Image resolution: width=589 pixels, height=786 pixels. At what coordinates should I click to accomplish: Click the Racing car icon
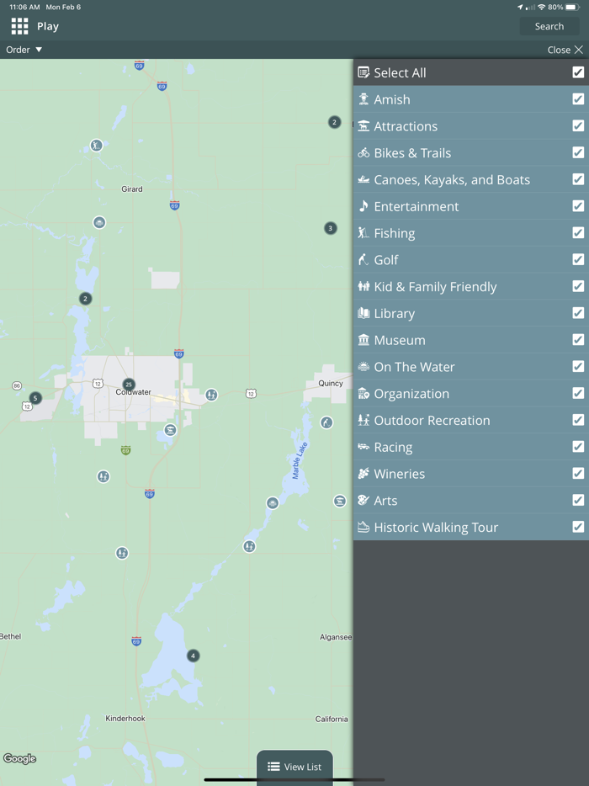(363, 447)
